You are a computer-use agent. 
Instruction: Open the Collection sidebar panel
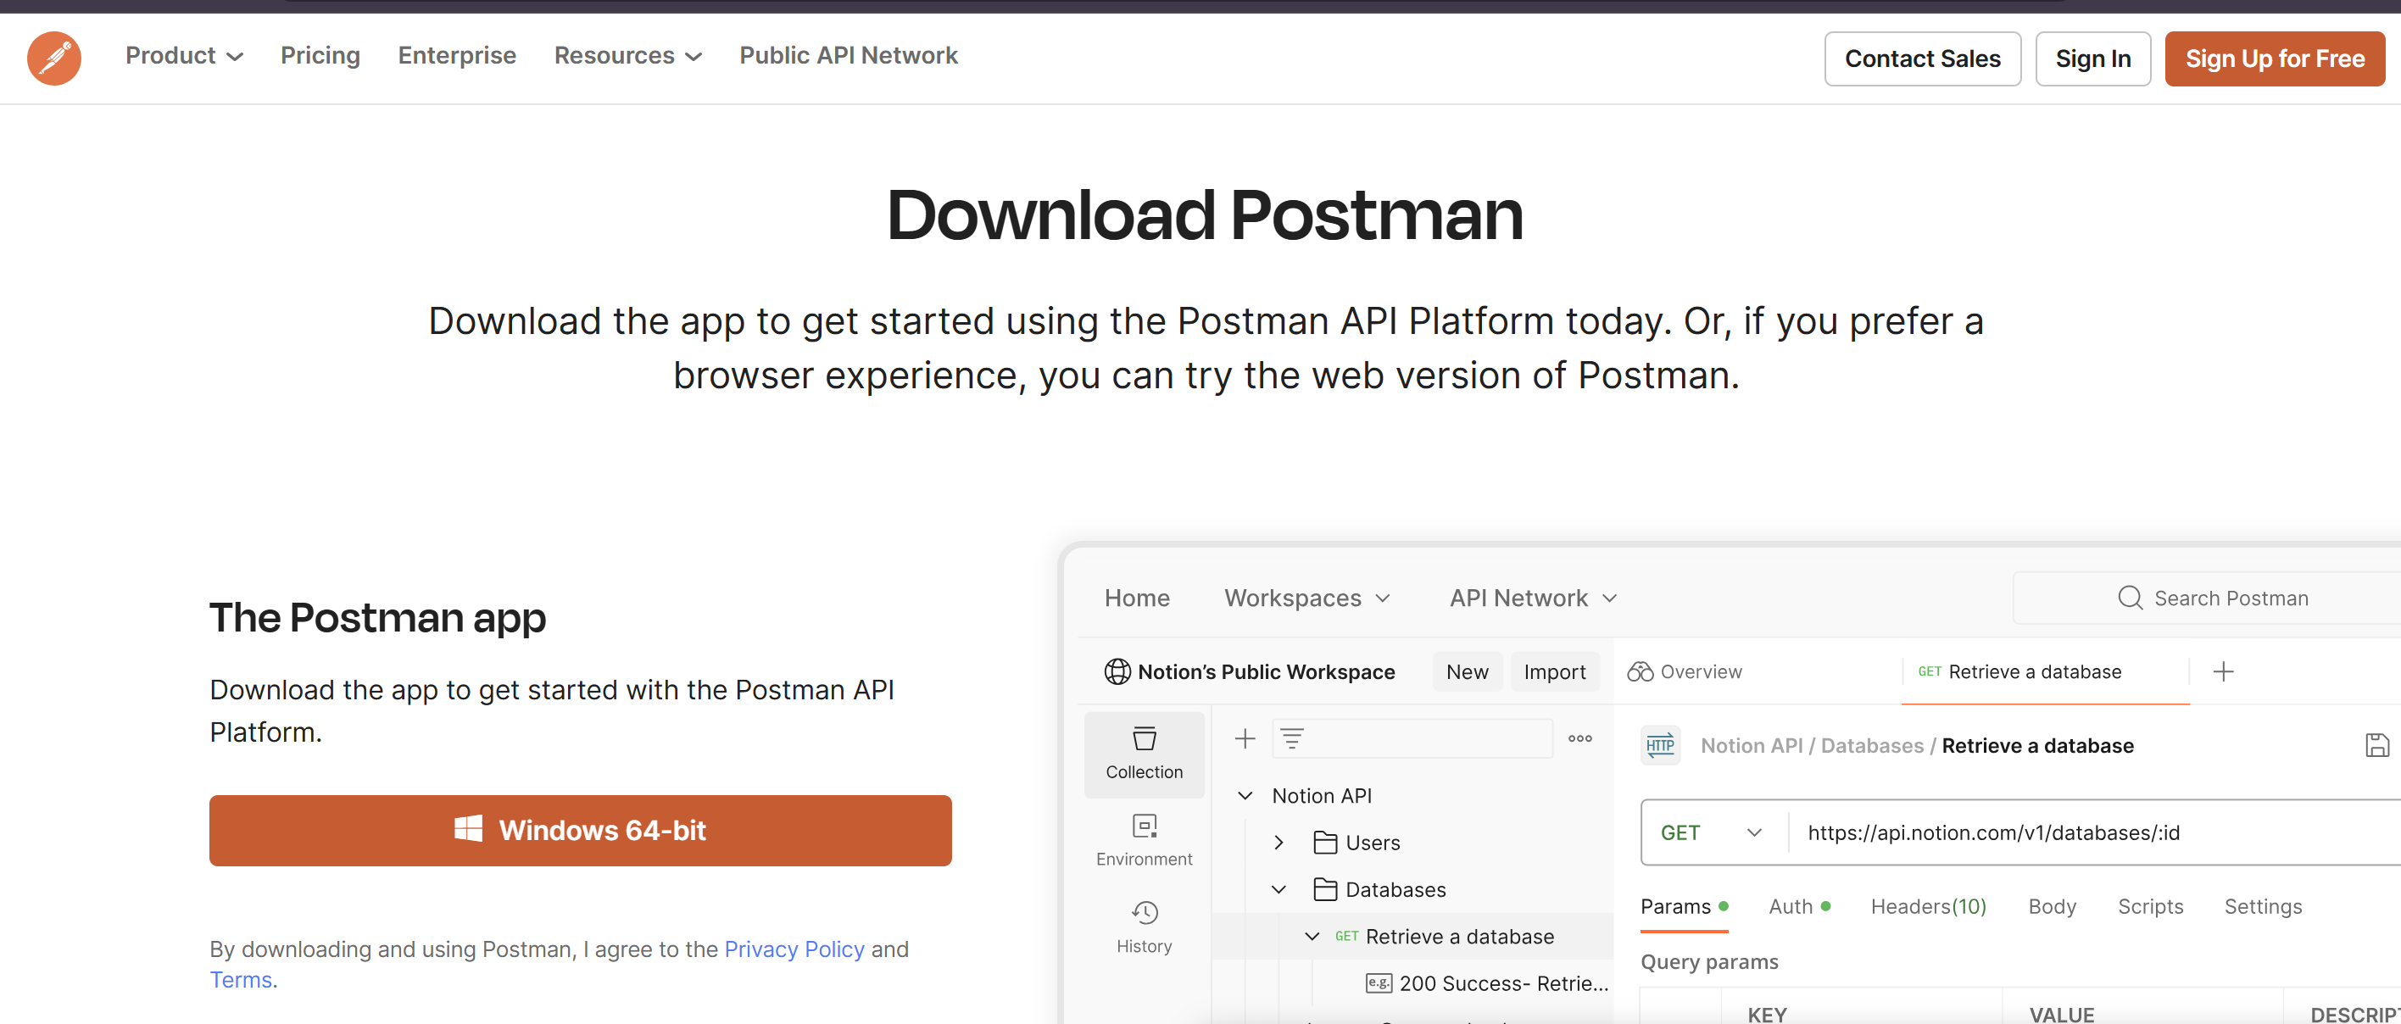(x=1144, y=754)
